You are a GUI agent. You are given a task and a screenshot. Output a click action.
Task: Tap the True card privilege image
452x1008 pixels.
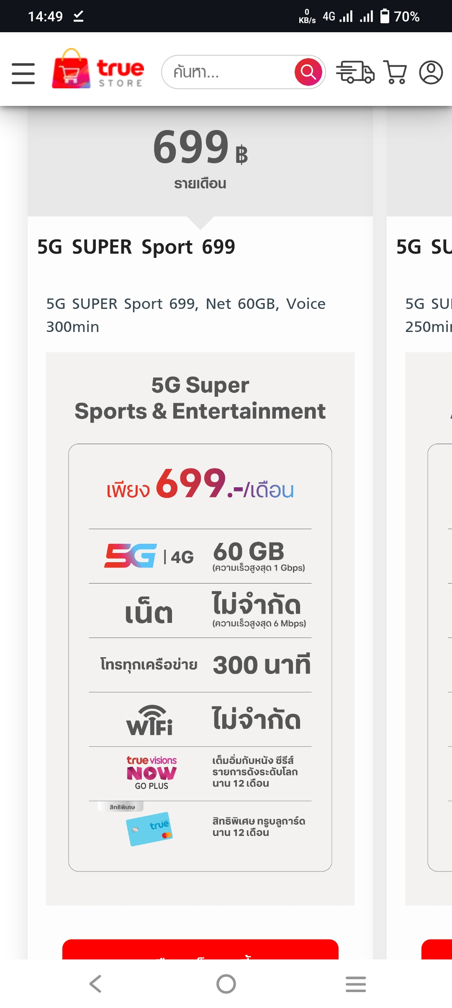(x=149, y=829)
